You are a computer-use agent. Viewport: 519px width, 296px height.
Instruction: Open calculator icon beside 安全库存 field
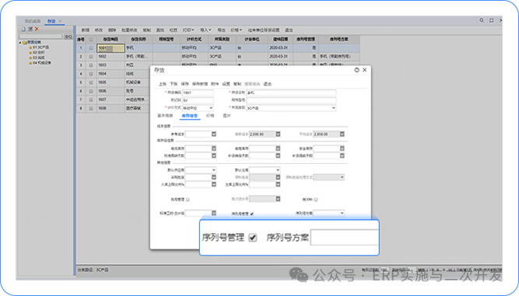[342, 148]
